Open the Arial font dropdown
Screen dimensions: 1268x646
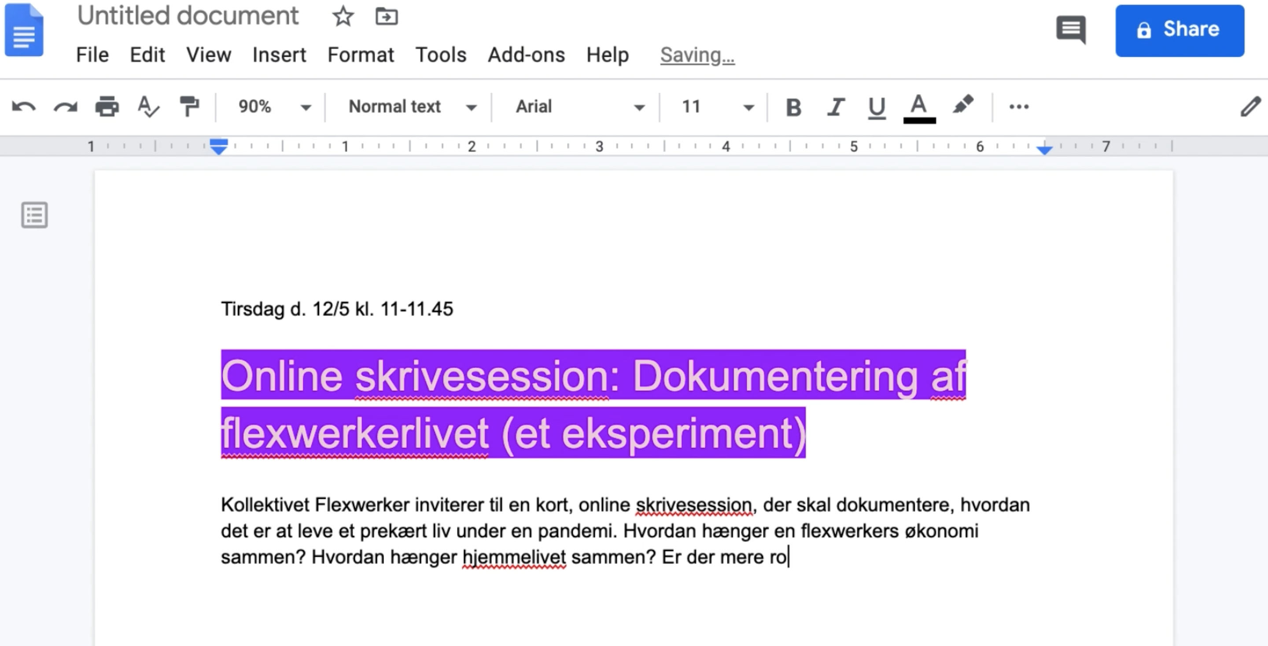click(580, 106)
